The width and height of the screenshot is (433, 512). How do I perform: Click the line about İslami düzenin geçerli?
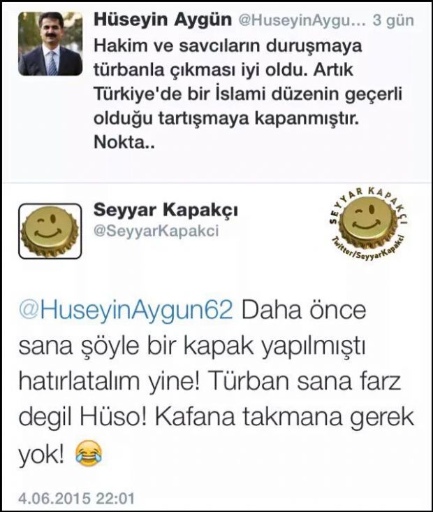[x=248, y=94]
